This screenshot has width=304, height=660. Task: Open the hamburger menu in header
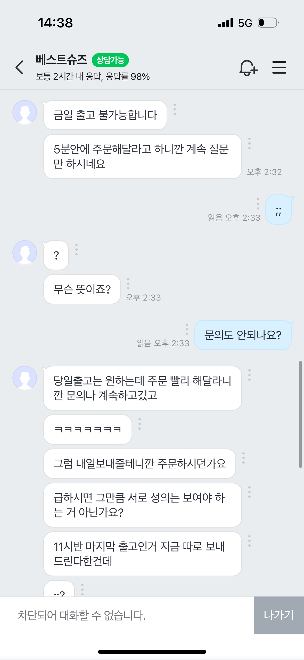pos(279,67)
